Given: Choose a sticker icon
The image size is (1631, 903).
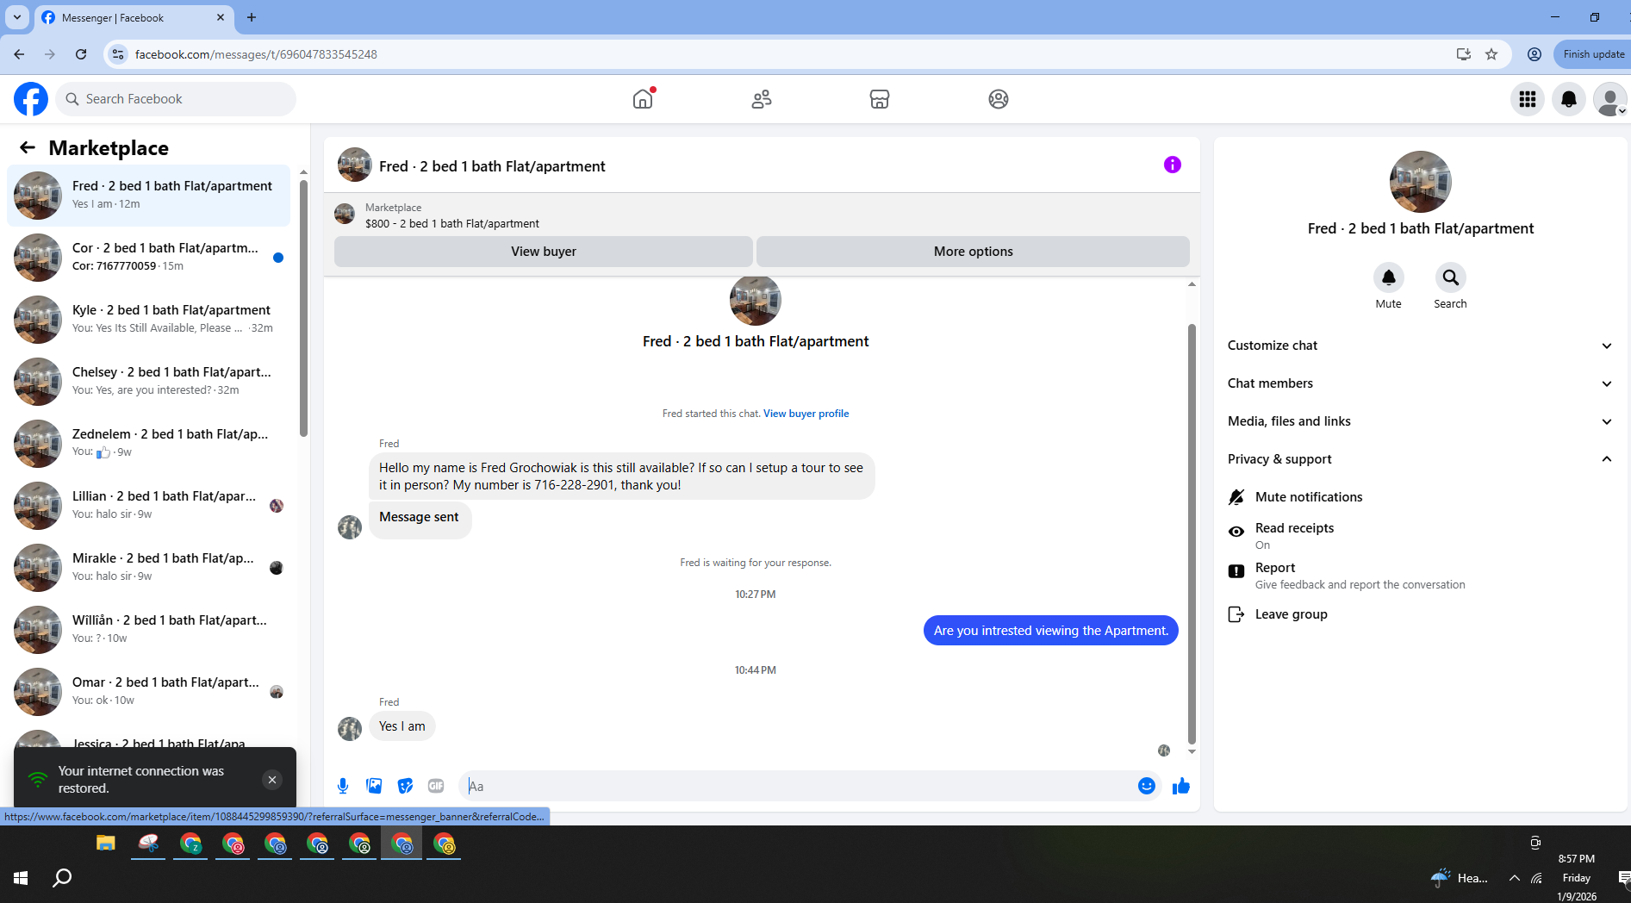Looking at the screenshot, I should tap(405, 786).
